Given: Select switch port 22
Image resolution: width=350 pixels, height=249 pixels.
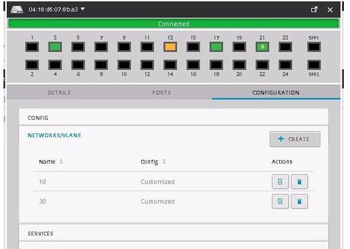Looking at the screenshot, I should click(262, 65).
